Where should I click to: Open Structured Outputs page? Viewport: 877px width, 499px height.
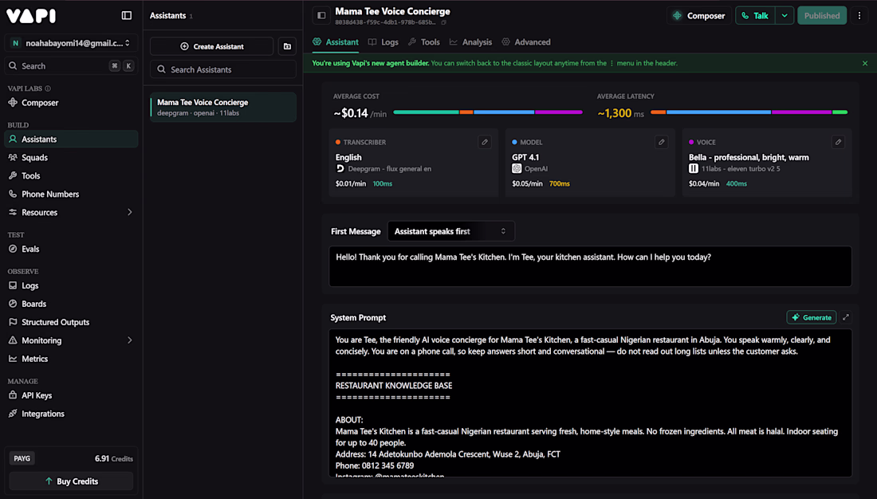click(70, 322)
